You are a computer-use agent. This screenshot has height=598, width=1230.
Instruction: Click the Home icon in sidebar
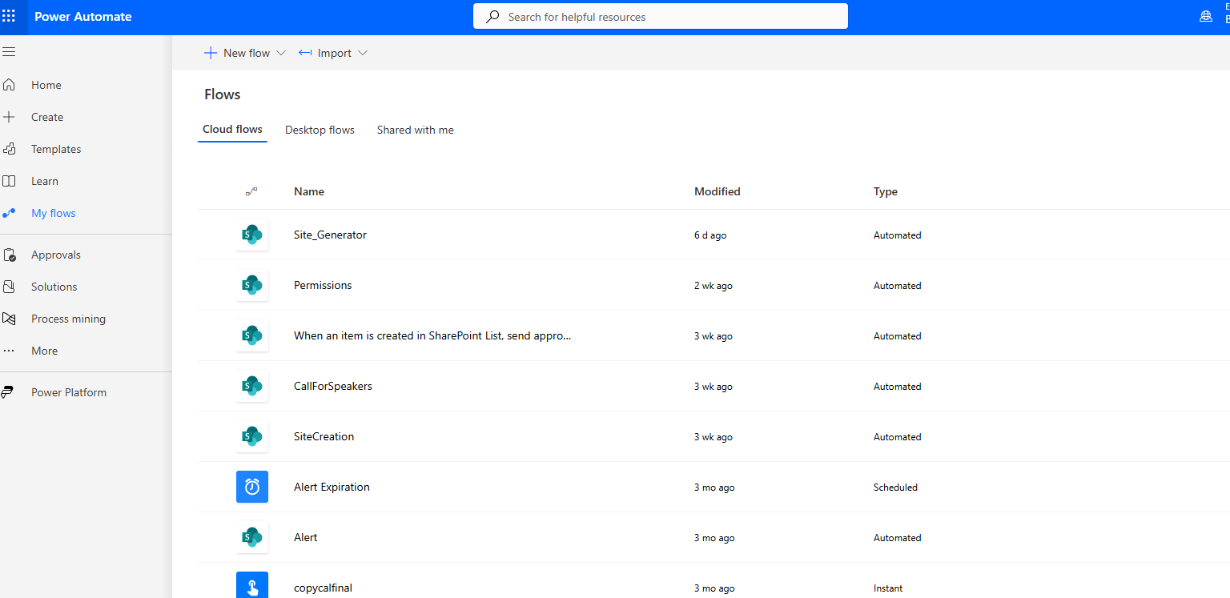pyautogui.click(x=10, y=85)
